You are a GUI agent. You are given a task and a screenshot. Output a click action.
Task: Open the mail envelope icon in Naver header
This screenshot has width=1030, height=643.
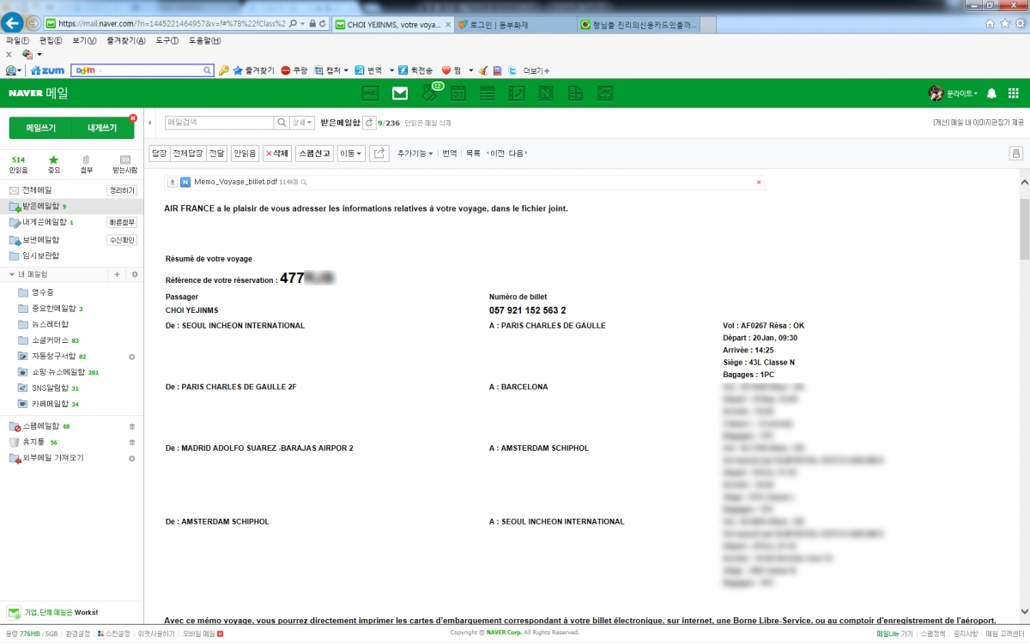[400, 93]
